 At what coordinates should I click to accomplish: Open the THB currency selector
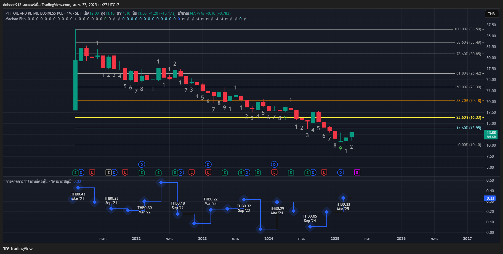[491, 14]
